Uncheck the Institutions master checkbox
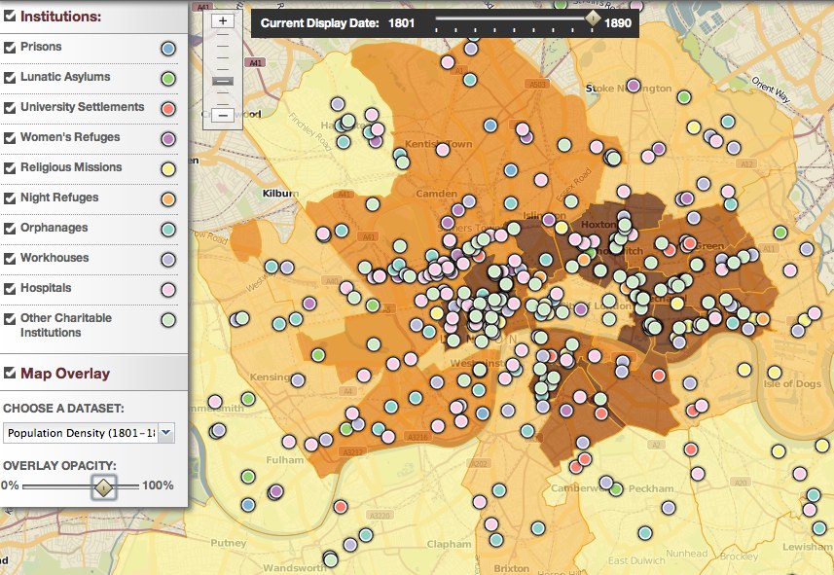 9,16
